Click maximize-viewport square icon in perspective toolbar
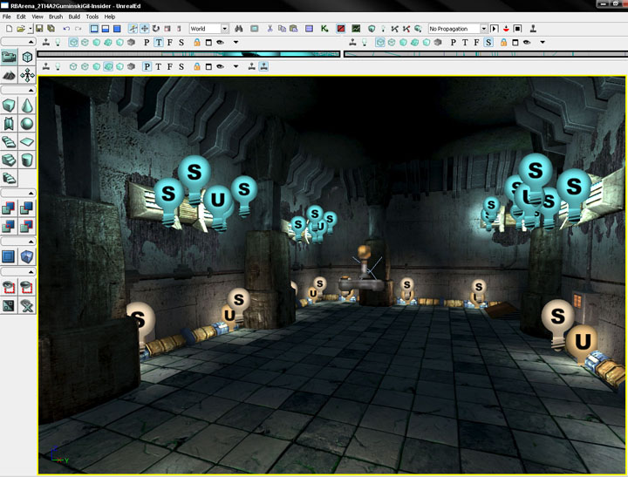This screenshot has width=628, height=477. (x=208, y=66)
